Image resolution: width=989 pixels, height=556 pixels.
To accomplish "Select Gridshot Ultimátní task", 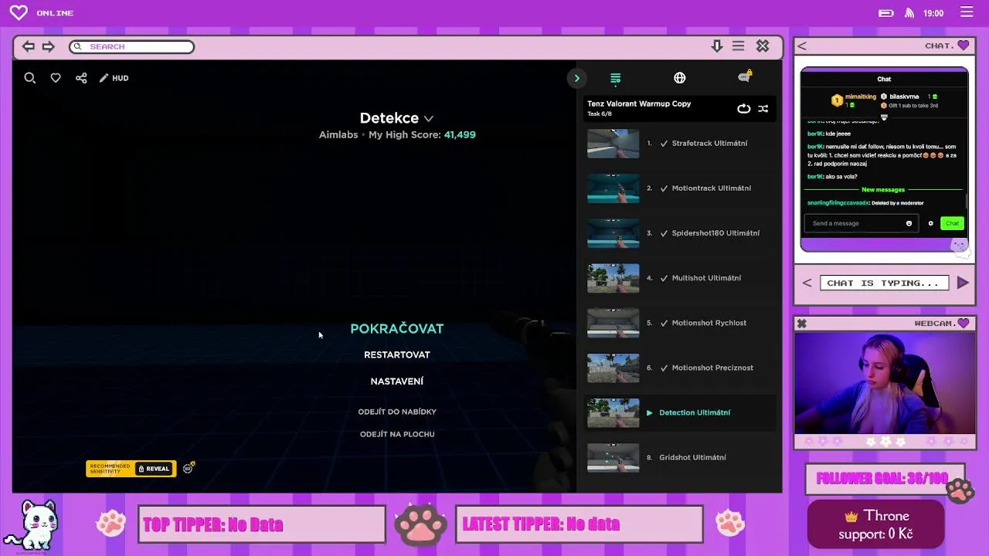I will [x=692, y=457].
